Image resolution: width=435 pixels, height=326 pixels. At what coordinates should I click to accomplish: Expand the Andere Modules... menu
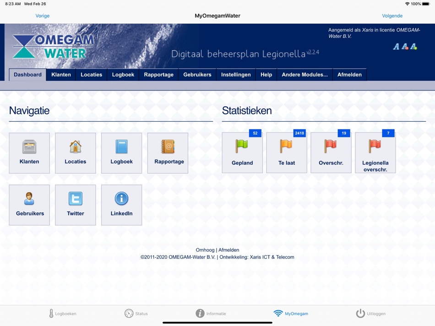[x=304, y=75]
